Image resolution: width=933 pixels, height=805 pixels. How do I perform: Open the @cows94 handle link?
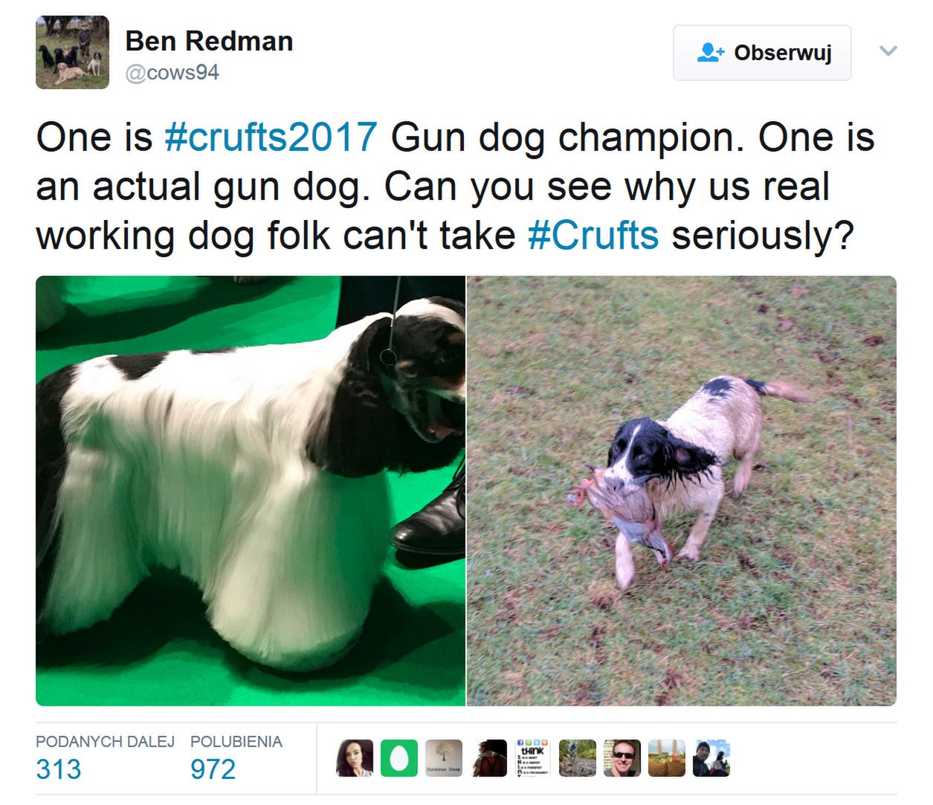[x=172, y=73]
